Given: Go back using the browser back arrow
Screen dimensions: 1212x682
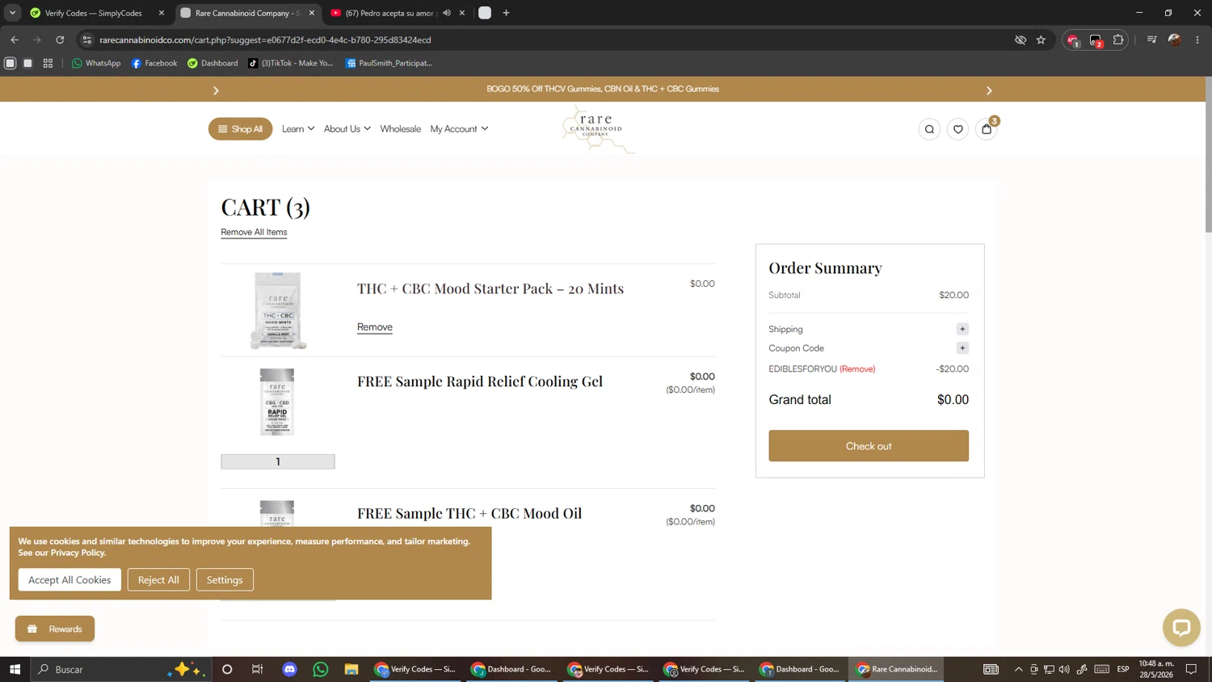Looking at the screenshot, I should pyautogui.click(x=15, y=40).
